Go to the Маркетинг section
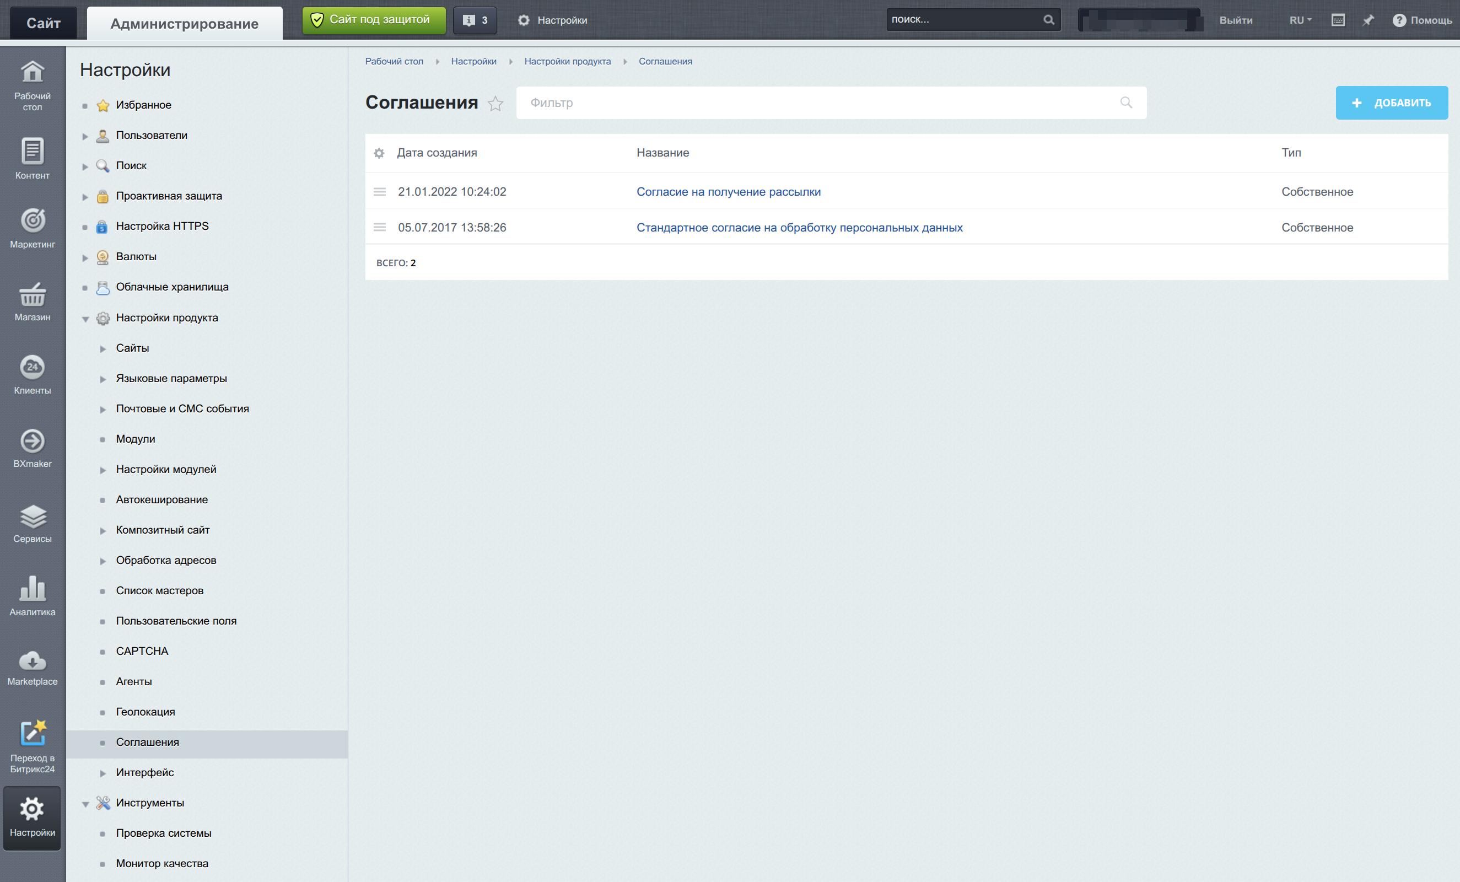The height and width of the screenshot is (882, 1460). pyautogui.click(x=32, y=228)
